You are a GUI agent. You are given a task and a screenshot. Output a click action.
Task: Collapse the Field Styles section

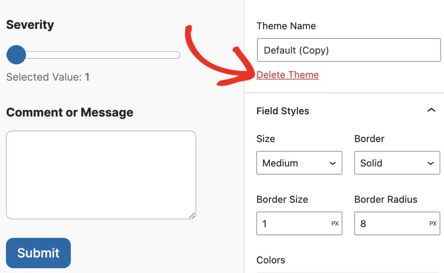coord(431,110)
